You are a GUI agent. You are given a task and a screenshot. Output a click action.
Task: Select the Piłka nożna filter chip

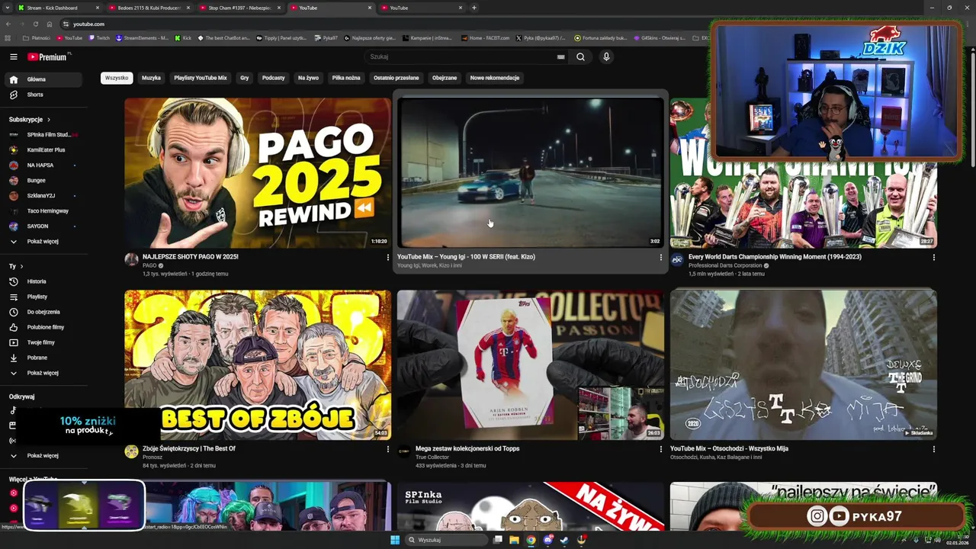click(346, 78)
